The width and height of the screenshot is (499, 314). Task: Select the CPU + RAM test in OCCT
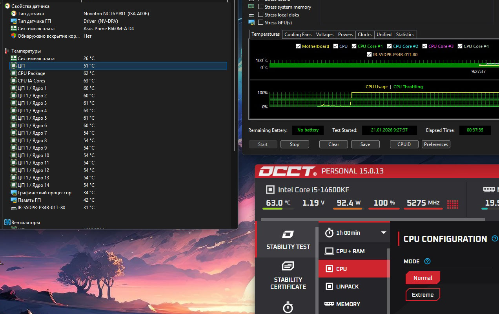pyautogui.click(x=354, y=251)
